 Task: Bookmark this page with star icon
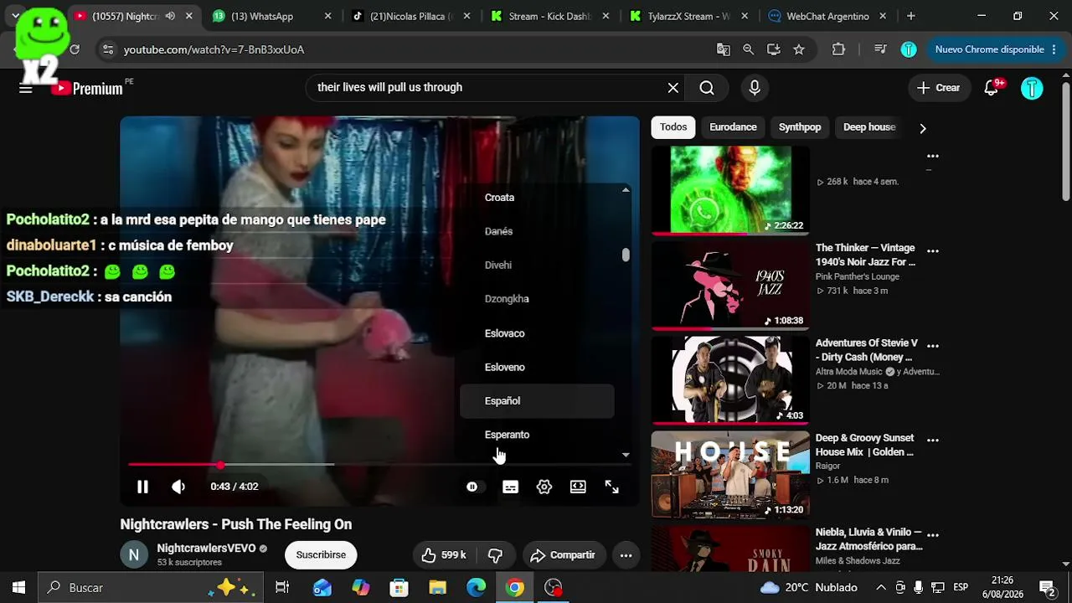coord(799,49)
